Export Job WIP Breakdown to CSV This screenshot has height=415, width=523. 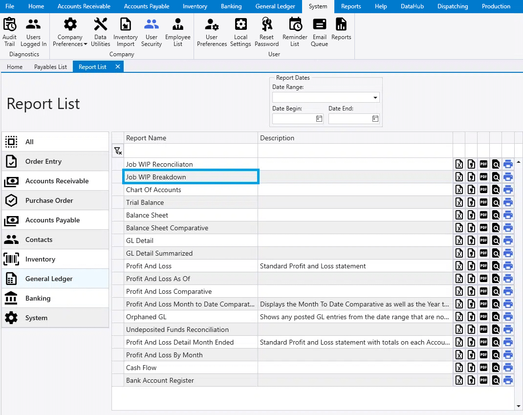[x=471, y=177]
